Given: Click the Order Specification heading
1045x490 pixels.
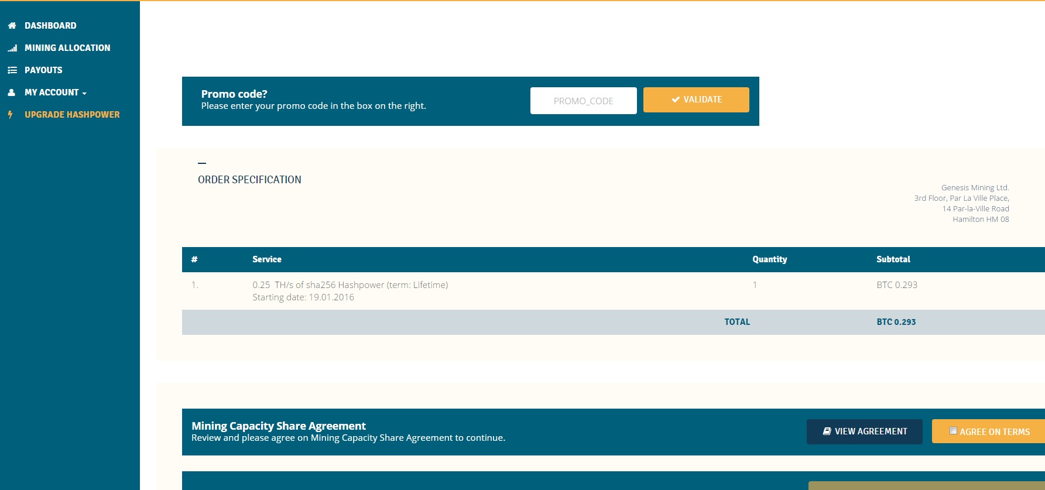Looking at the screenshot, I should tap(249, 180).
